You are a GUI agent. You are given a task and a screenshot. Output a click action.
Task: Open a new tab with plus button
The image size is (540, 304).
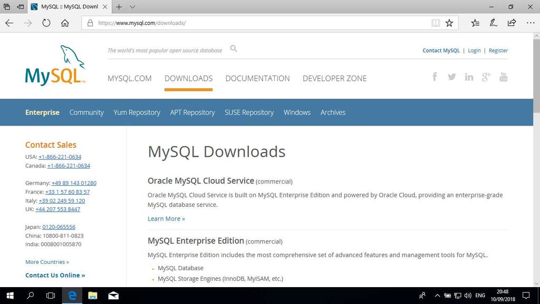click(x=119, y=6)
